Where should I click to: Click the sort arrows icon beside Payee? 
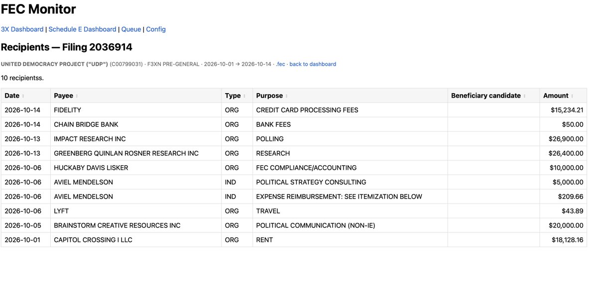pos(77,96)
